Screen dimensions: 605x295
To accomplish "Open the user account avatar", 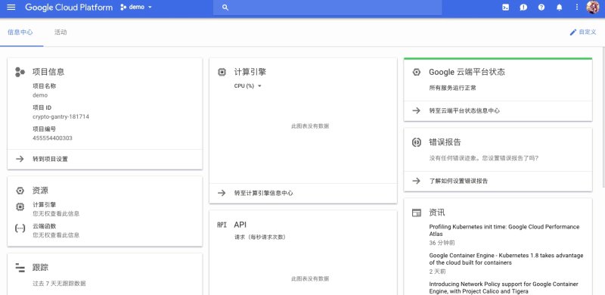I will click(593, 8).
